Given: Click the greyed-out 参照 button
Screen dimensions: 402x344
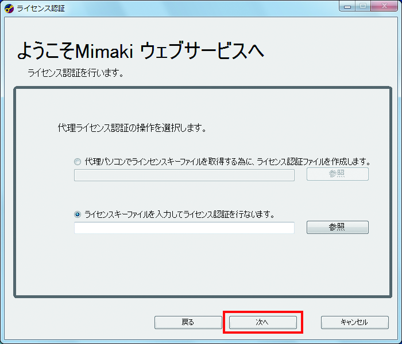Looking at the screenshot, I should tap(338, 174).
